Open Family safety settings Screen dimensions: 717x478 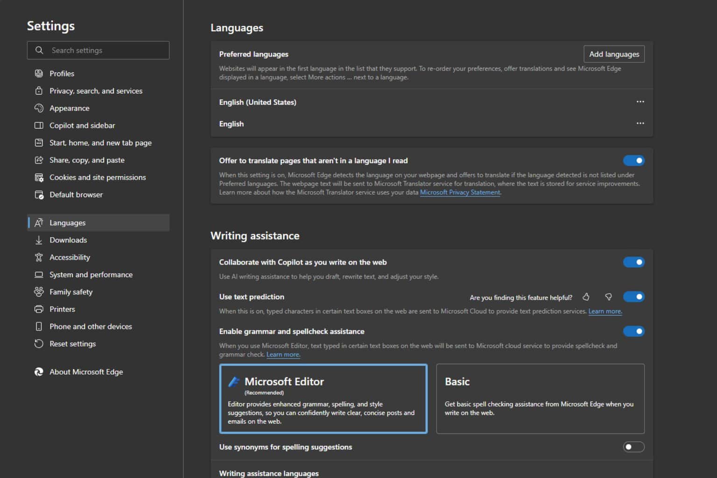[x=98, y=292]
